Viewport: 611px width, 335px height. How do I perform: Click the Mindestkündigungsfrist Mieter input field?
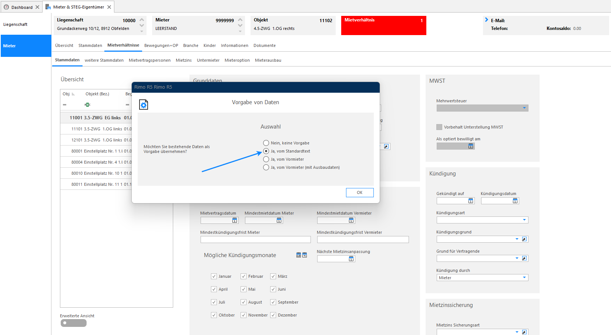tap(256, 239)
